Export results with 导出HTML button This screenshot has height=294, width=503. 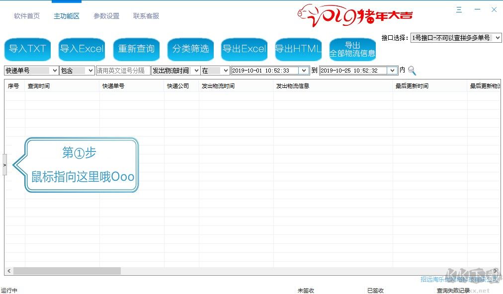(x=298, y=49)
